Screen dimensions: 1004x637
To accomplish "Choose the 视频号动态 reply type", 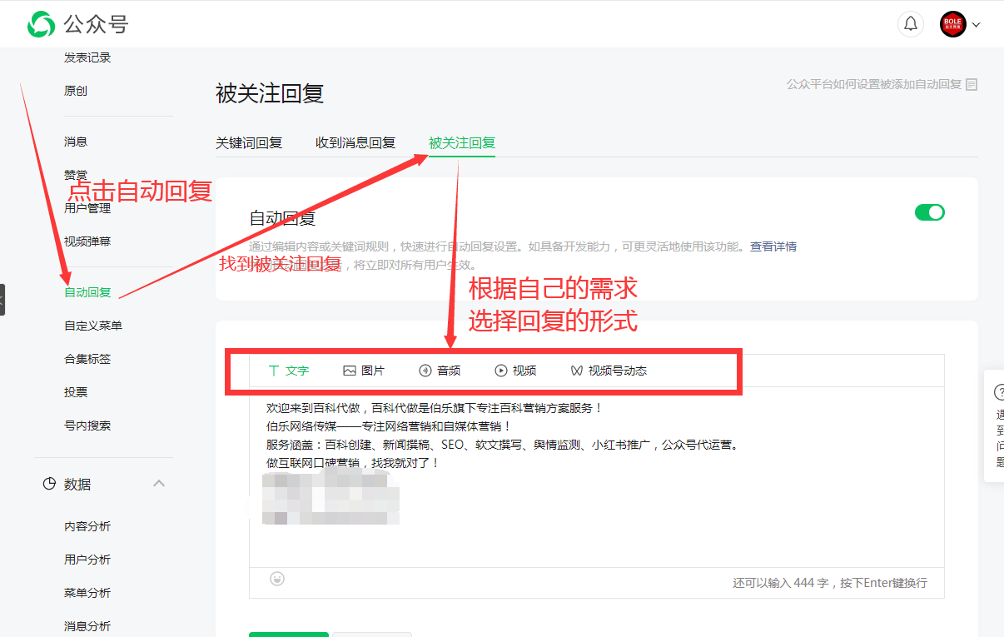I will (609, 371).
